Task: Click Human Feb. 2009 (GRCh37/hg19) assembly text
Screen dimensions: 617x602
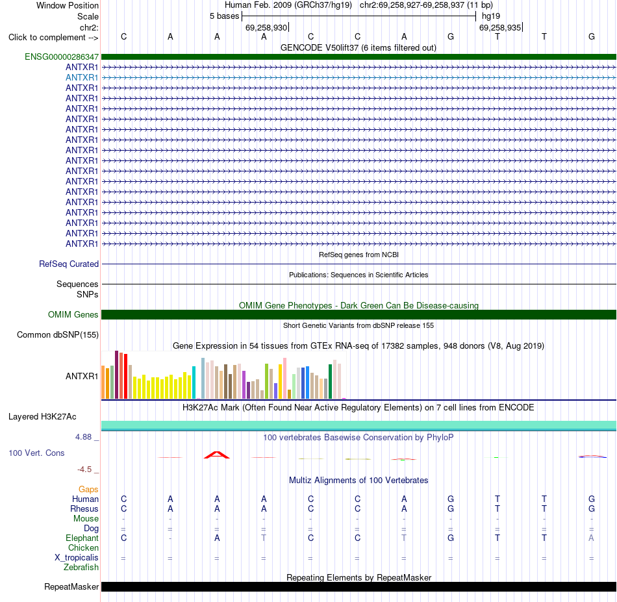Action: [x=288, y=5]
